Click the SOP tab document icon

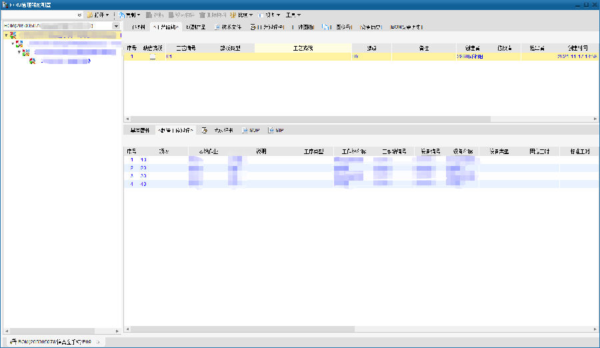(245, 130)
